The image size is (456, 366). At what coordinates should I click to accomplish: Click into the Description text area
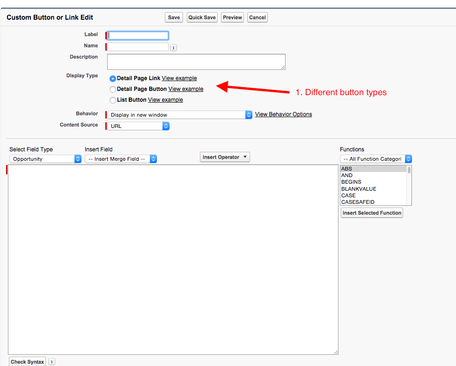(x=196, y=62)
